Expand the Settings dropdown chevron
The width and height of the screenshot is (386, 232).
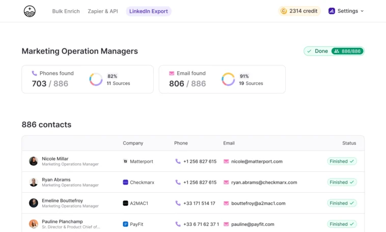coord(362,11)
